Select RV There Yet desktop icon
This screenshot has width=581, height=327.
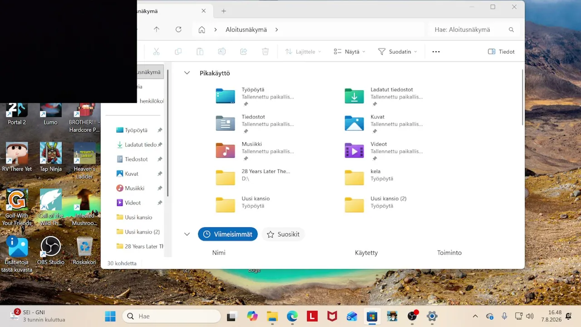pos(17,157)
